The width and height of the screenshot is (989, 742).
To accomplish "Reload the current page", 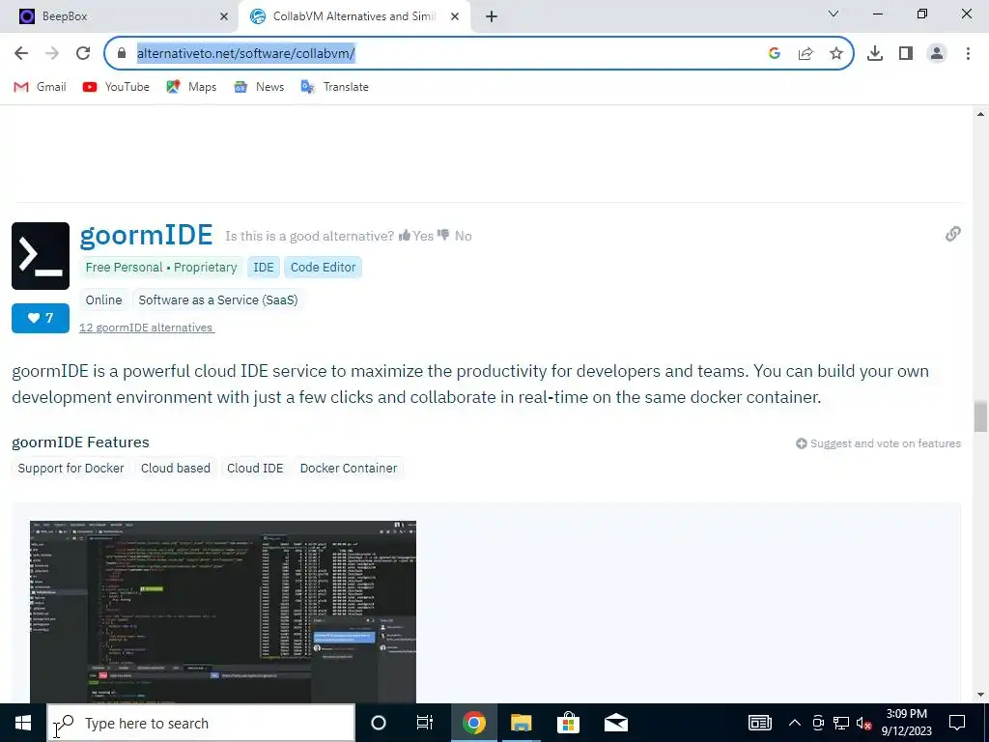I will point(83,54).
